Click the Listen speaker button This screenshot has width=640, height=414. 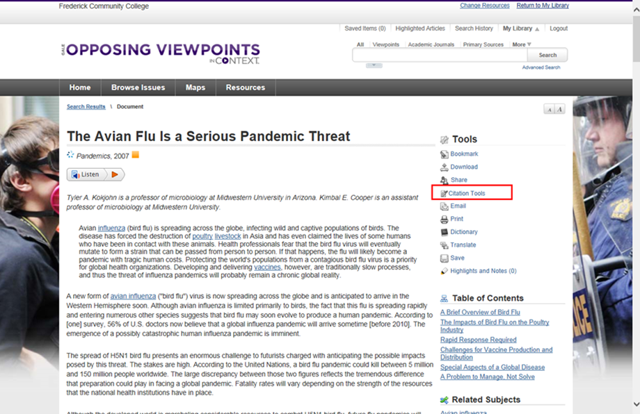[x=86, y=174]
